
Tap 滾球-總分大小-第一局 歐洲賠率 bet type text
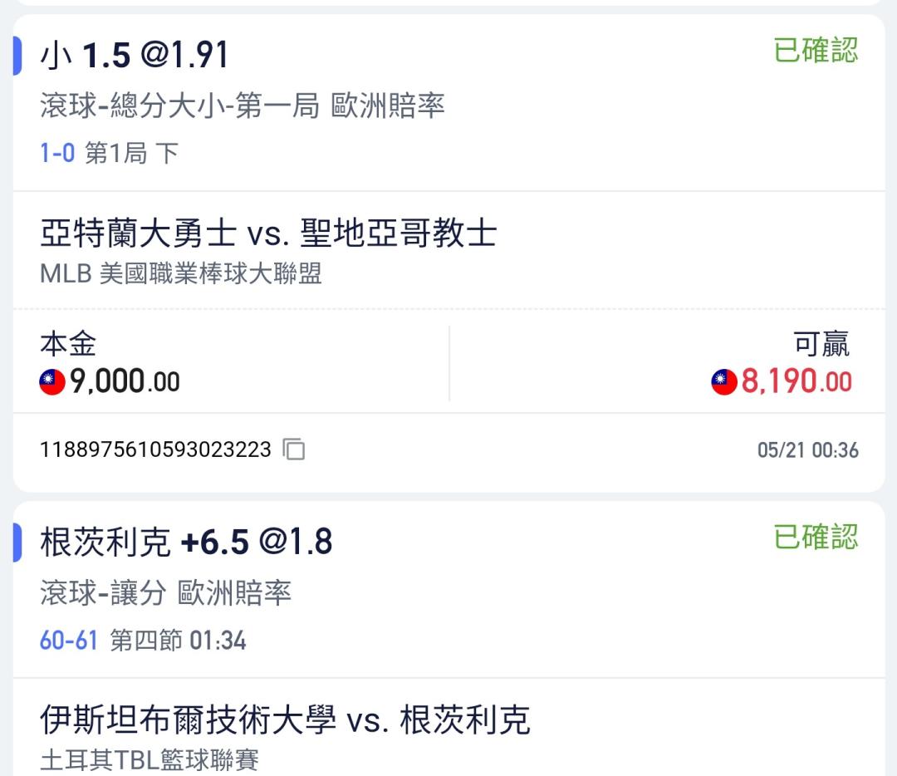[x=242, y=106]
